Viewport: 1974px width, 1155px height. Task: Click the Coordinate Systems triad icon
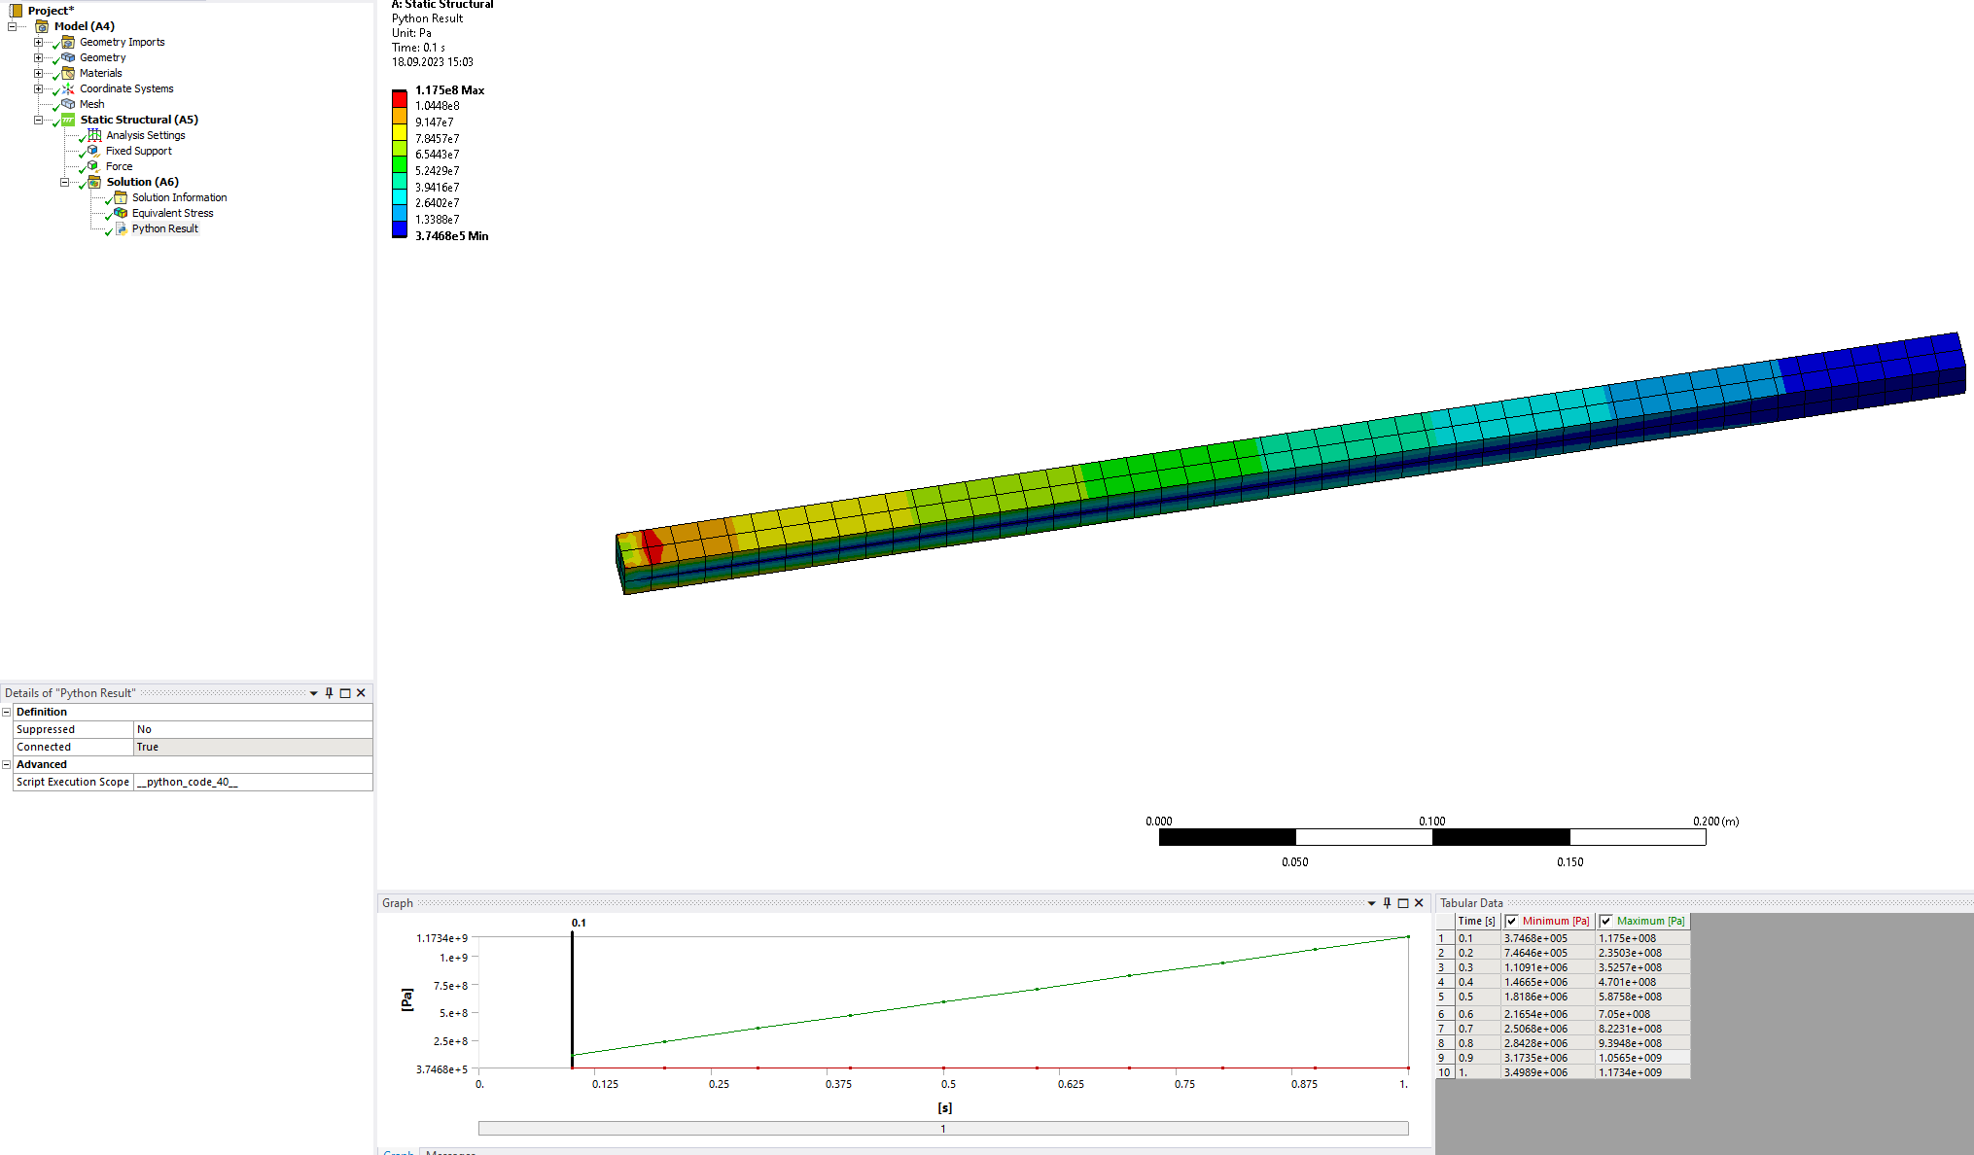tap(68, 88)
